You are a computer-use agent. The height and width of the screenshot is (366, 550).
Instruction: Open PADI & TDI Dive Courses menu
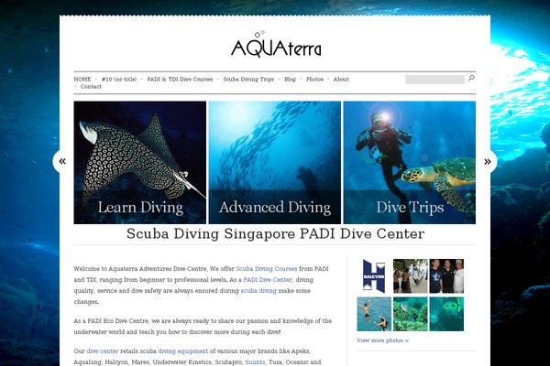[180, 80]
